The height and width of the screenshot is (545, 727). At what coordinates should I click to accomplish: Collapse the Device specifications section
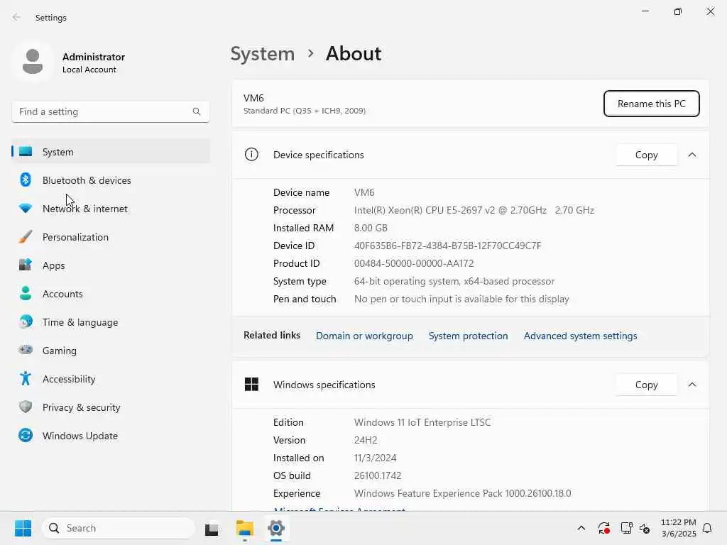pos(692,155)
